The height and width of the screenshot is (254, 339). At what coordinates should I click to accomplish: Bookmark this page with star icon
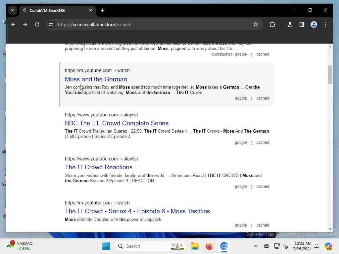click(x=256, y=24)
